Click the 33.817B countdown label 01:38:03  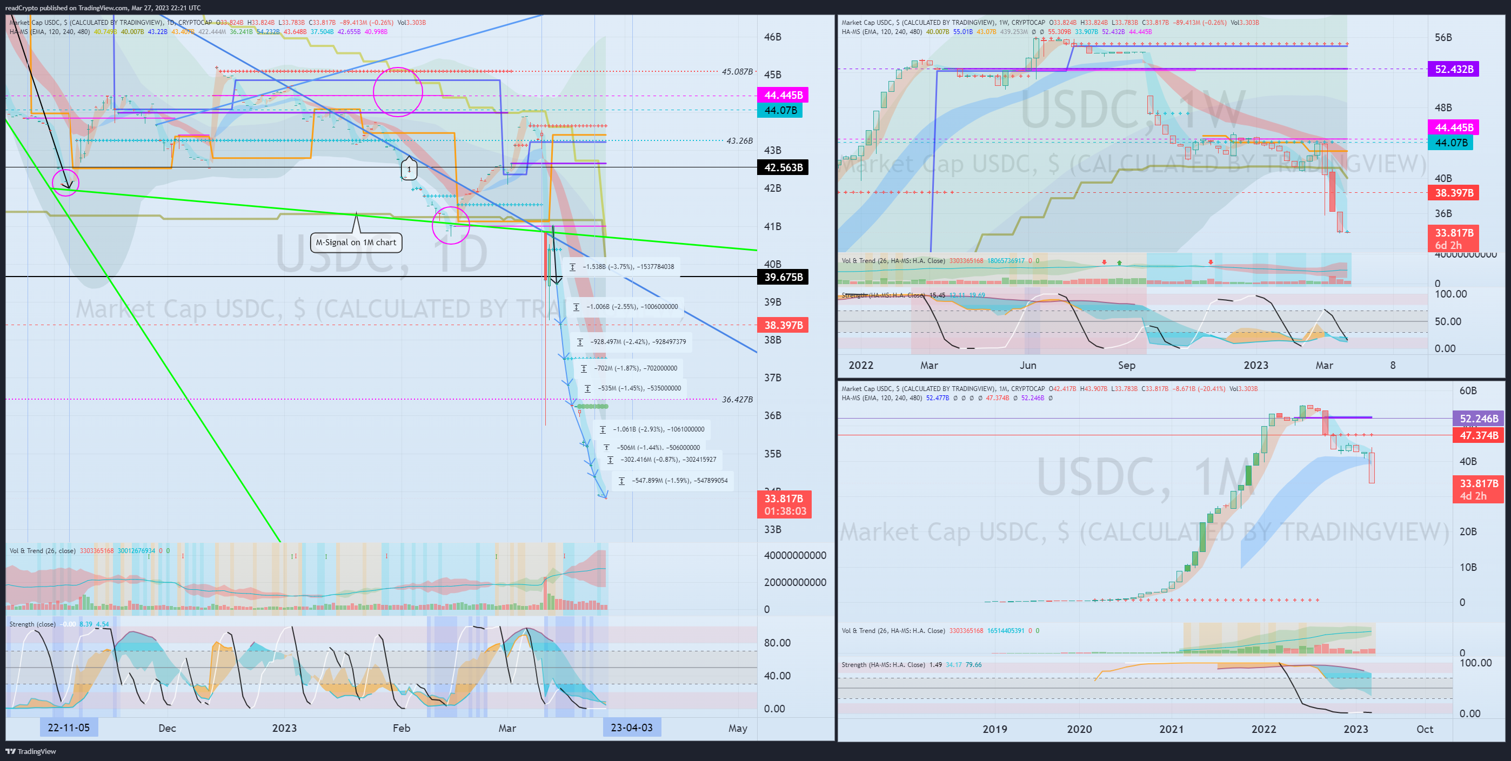[784, 504]
